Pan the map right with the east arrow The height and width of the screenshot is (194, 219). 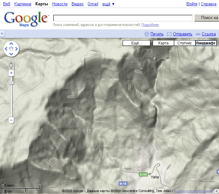(16, 49)
